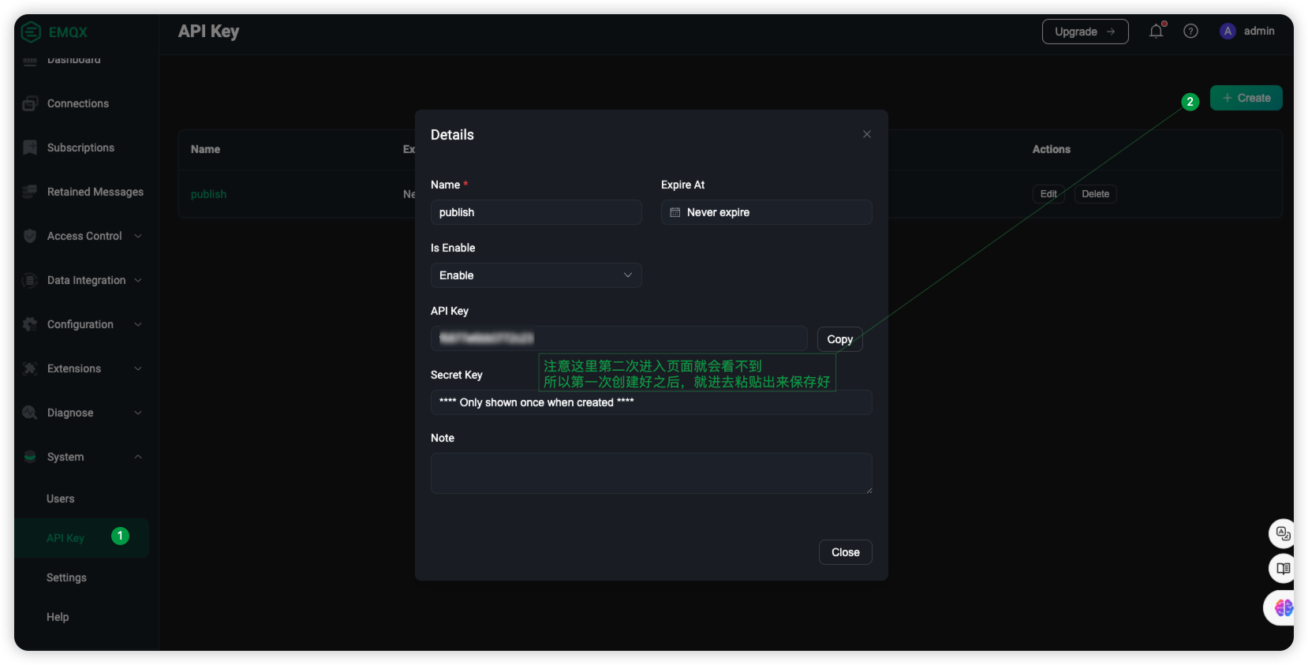Click the notification bell icon
The image size is (1308, 665).
(1156, 32)
